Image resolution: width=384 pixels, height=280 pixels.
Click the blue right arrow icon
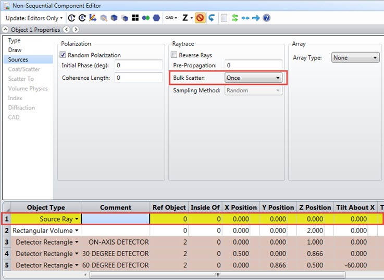(x=256, y=18)
